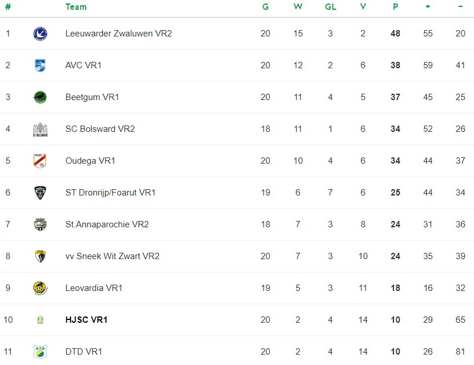Go to SC Bolsward VR2 team page
Viewport: 474px width, 365px height.
click(x=100, y=129)
